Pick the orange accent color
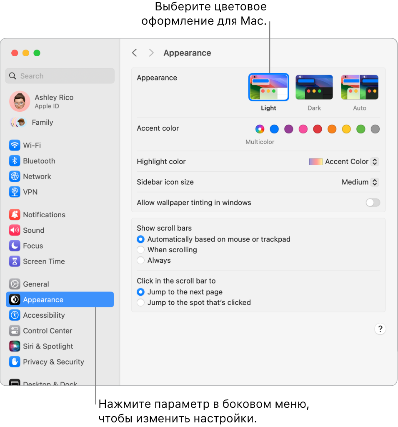 332,129
